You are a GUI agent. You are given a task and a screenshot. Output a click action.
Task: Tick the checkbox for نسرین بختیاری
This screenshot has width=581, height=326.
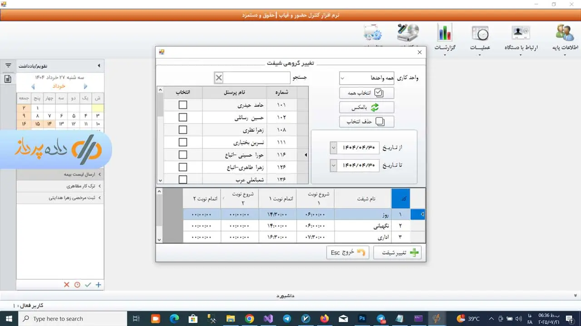coord(182,142)
